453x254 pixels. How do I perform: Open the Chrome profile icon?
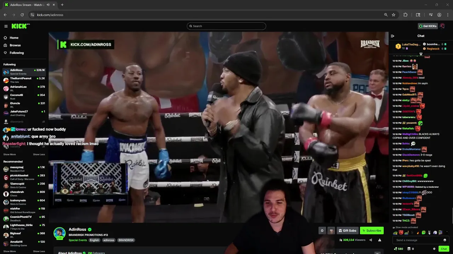coord(439,15)
